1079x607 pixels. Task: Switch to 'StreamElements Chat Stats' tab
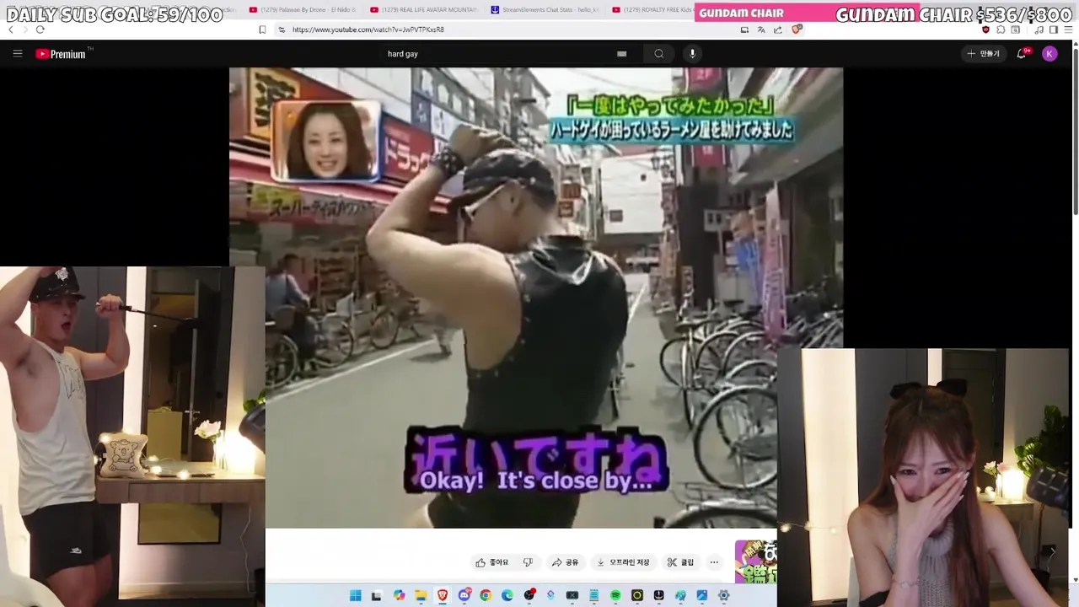[545, 10]
